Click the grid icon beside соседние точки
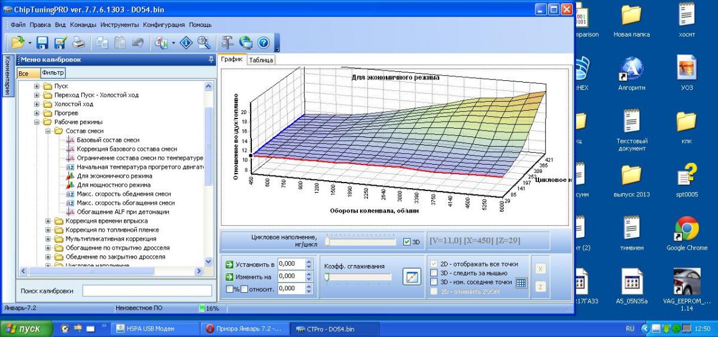 tap(521, 283)
